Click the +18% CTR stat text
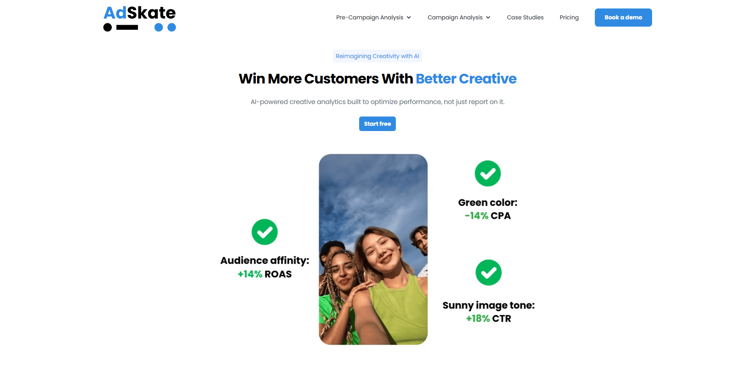 tap(489, 319)
